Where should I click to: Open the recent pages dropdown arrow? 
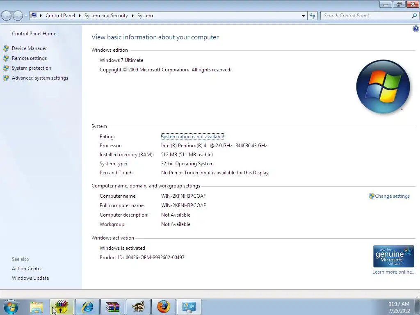(x=26, y=16)
